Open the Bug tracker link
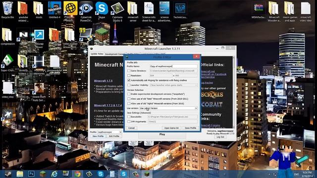Viewport: 317px width, 178px height. pos(207,83)
